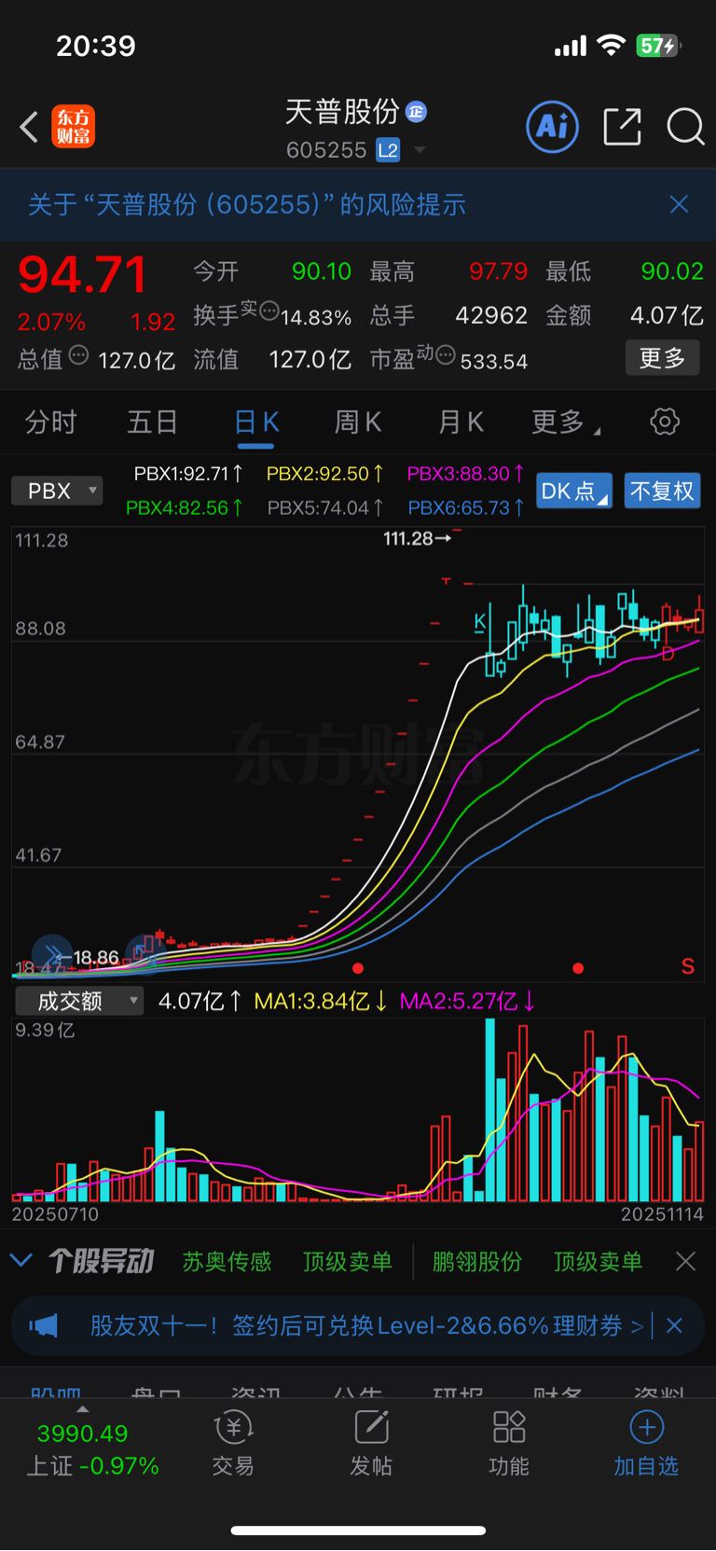
Task: Tap the info icon next to 市盈
Action: (446, 354)
